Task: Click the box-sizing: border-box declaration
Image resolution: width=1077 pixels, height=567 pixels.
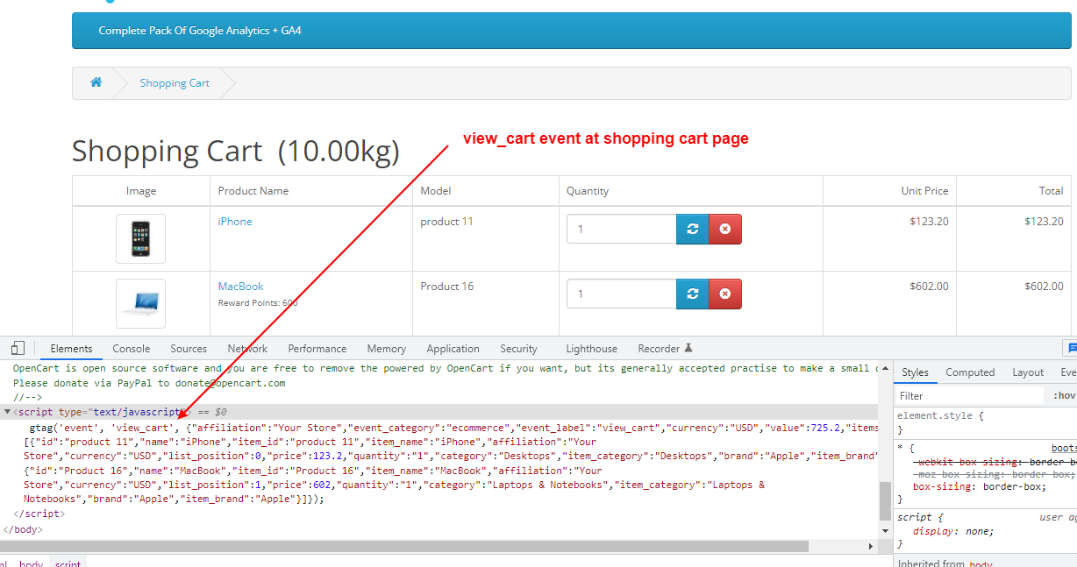Action: [979, 486]
